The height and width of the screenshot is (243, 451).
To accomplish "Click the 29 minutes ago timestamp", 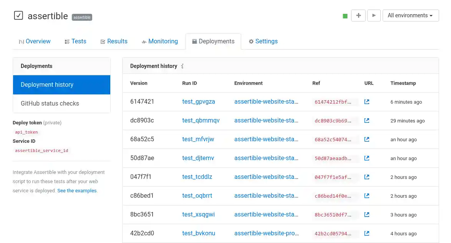I will (407, 121).
